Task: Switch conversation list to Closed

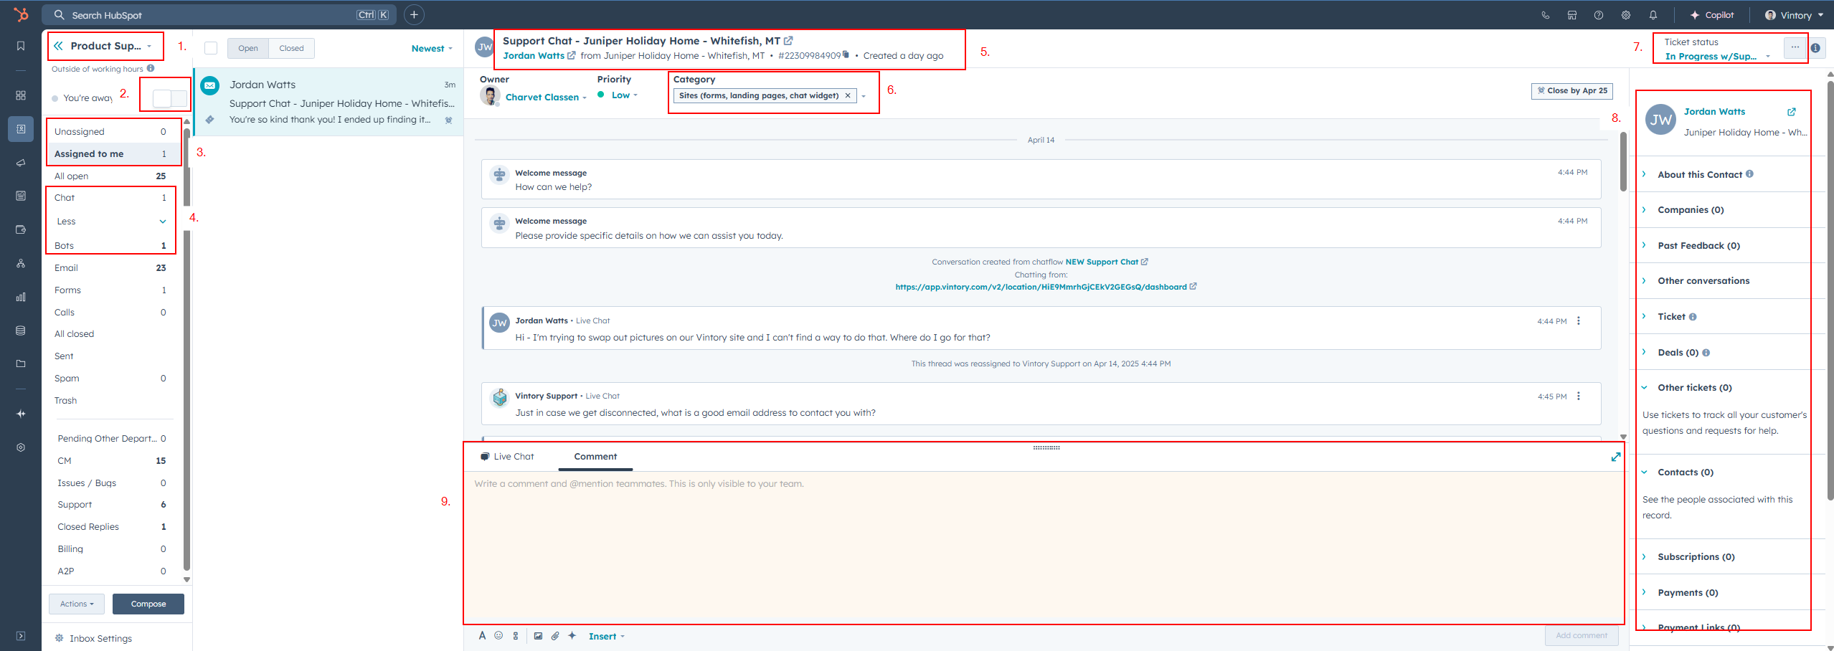Action: pyautogui.click(x=291, y=48)
